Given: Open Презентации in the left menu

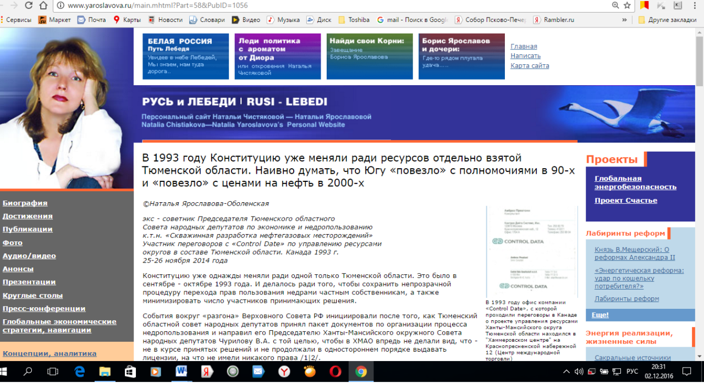Looking at the screenshot, I should click(29, 282).
